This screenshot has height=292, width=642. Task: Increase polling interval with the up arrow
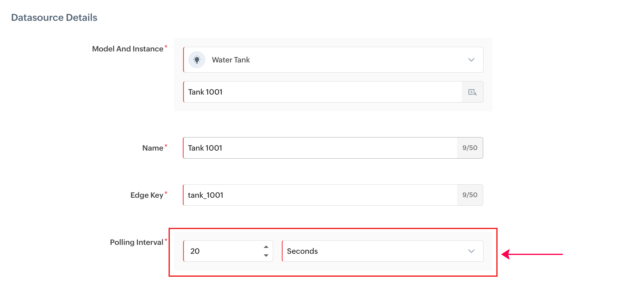pos(266,247)
